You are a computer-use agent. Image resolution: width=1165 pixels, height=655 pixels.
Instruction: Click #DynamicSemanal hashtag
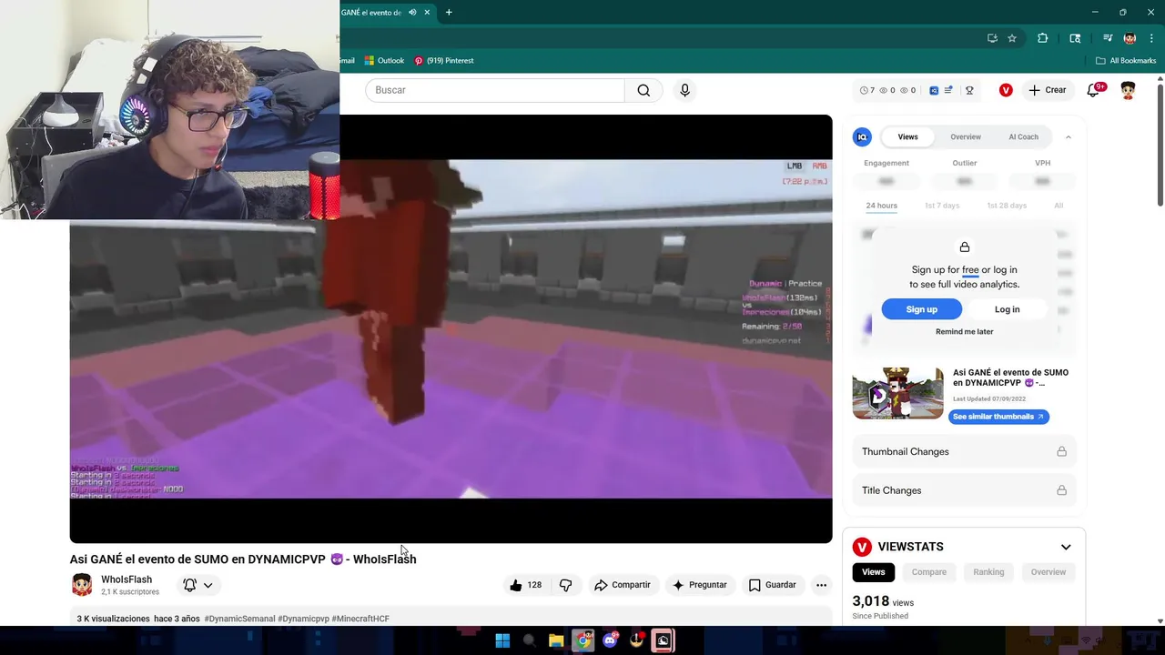pyautogui.click(x=239, y=619)
